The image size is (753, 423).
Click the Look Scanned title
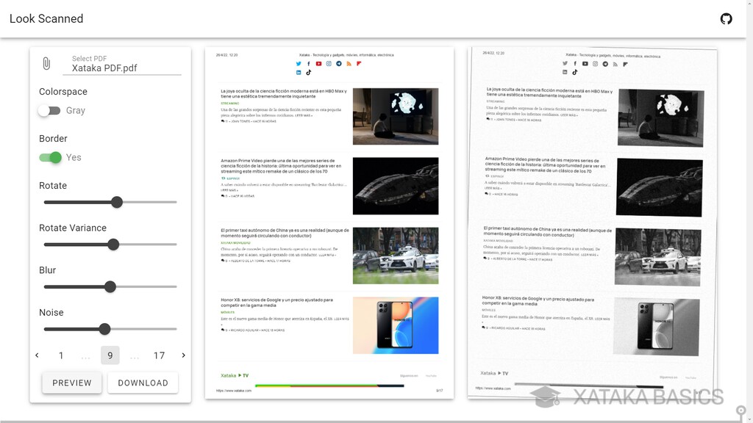coord(46,18)
